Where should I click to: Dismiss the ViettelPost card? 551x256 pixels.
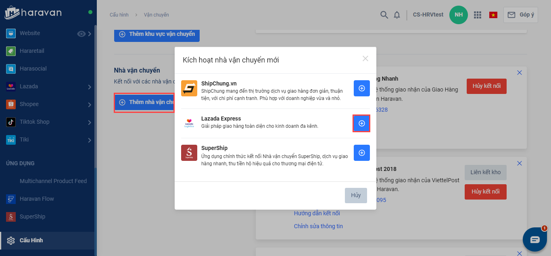(520, 163)
